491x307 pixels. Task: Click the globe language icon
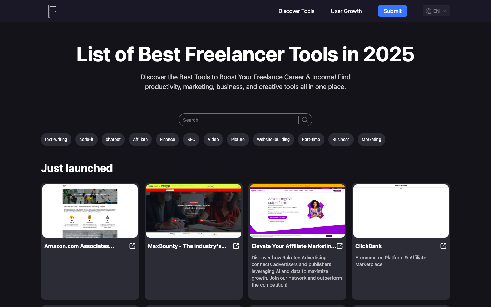(x=429, y=11)
